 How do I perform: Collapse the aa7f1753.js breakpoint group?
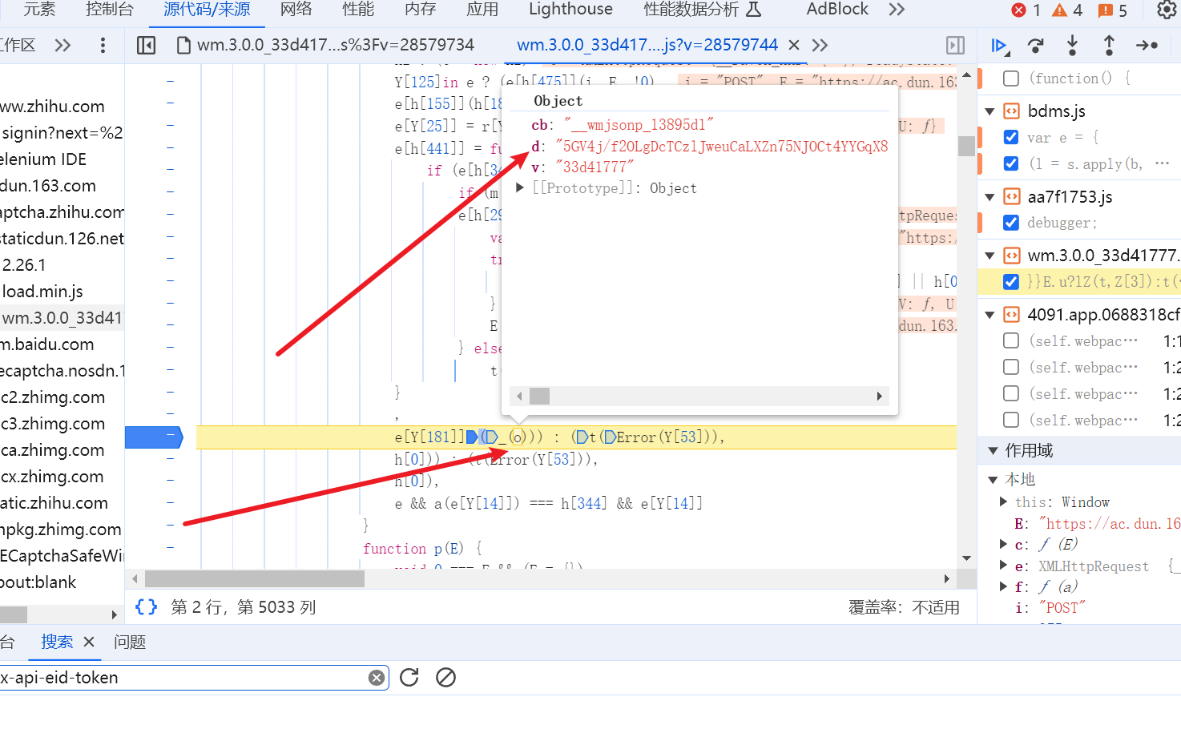pyautogui.click(x=990, y=197)
